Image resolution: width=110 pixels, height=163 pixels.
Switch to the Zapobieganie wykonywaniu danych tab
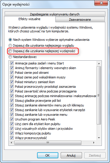55,14
